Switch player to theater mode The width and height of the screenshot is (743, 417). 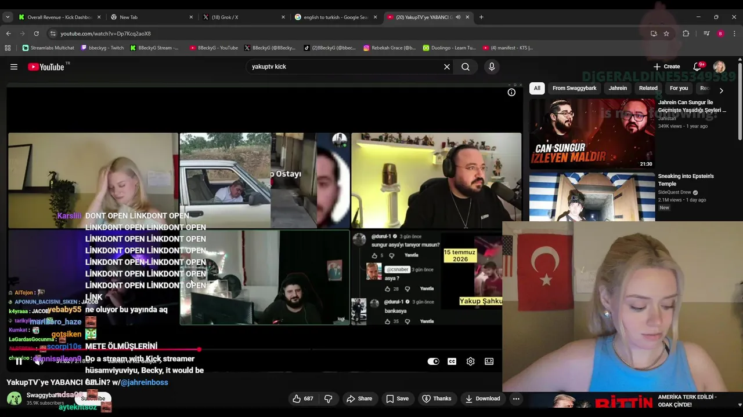489,361
